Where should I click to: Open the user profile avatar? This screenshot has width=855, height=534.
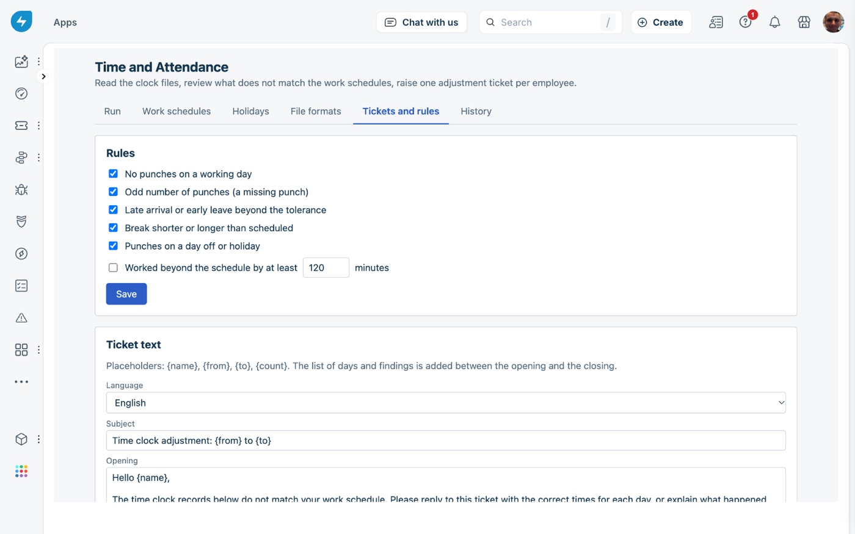(834, 22)
